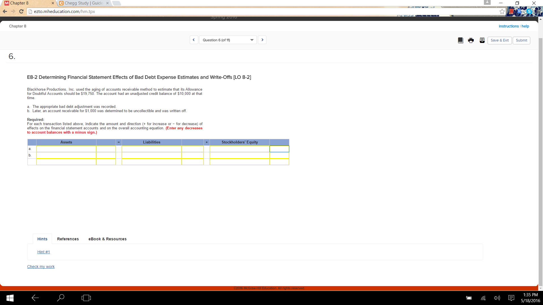Expand the Question 6 of 11 dropdown

pyautogui.click(x=228, y=40)
